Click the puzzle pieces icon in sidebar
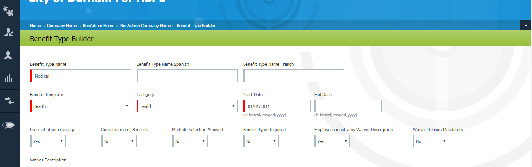Screen dimensions: 532x167 pyautogui.click(x=9, y=11)
